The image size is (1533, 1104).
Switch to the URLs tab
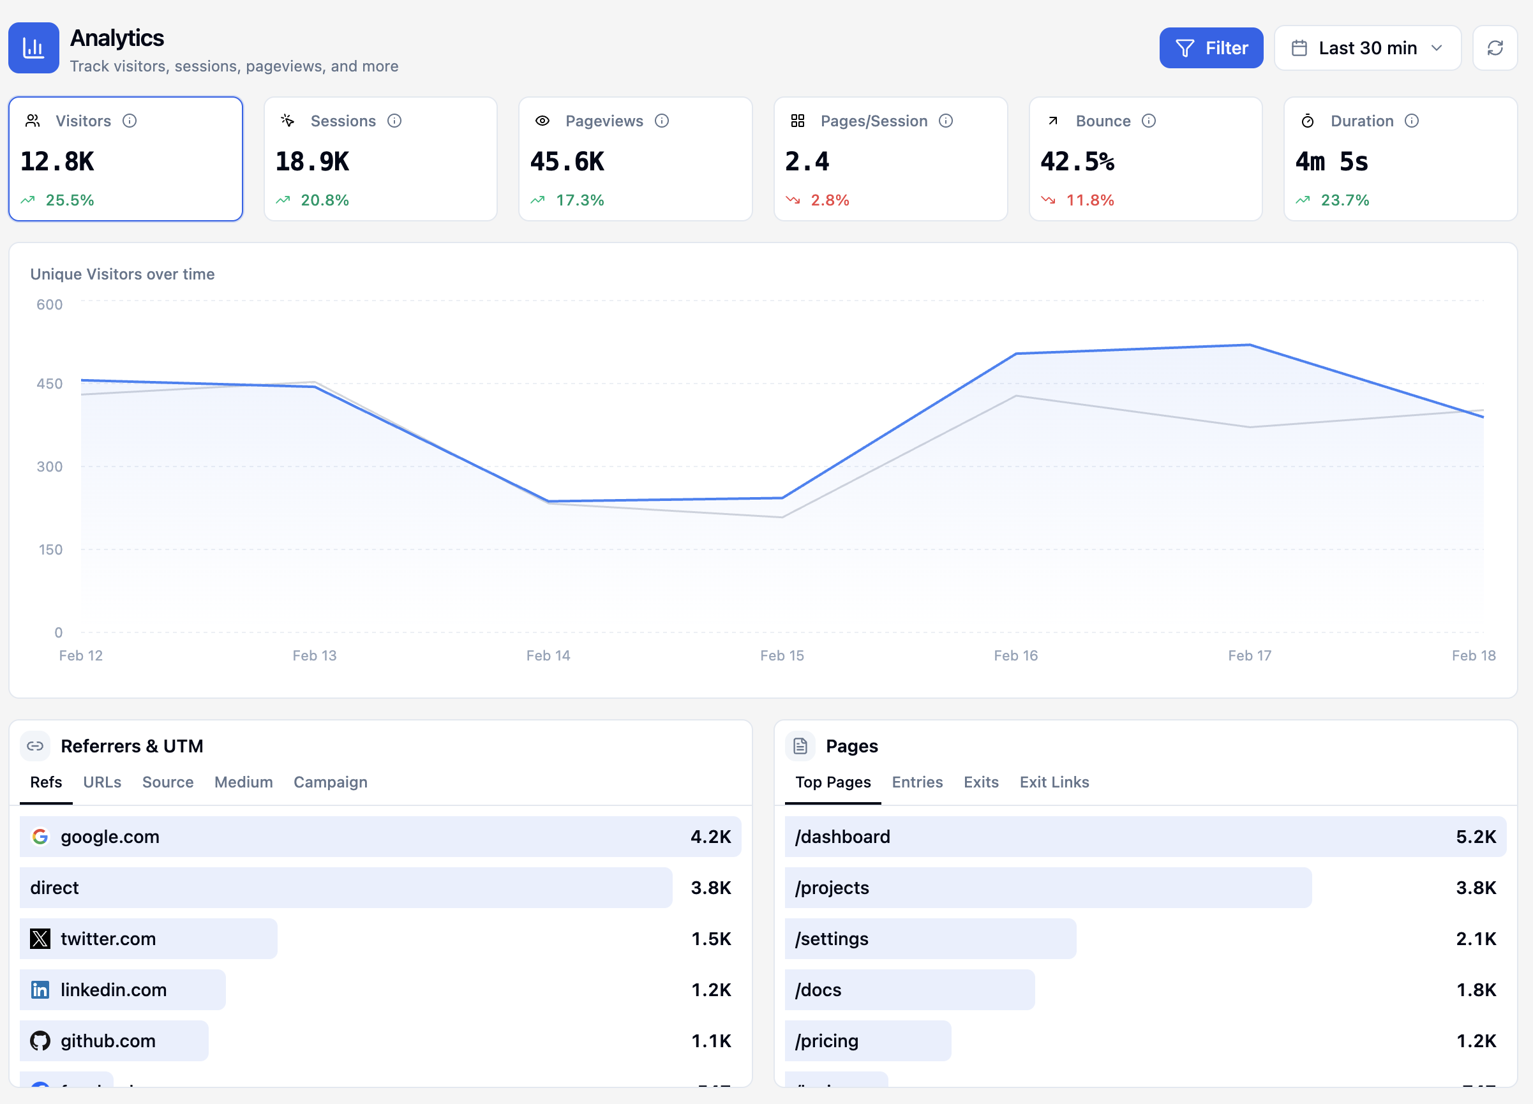pyautogui.click(x=101, y=782)
